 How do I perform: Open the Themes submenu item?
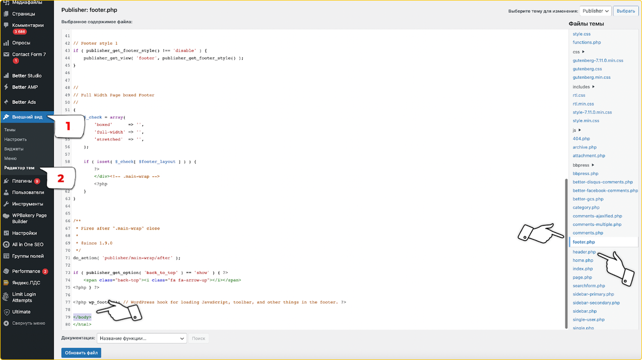(10, 130)
